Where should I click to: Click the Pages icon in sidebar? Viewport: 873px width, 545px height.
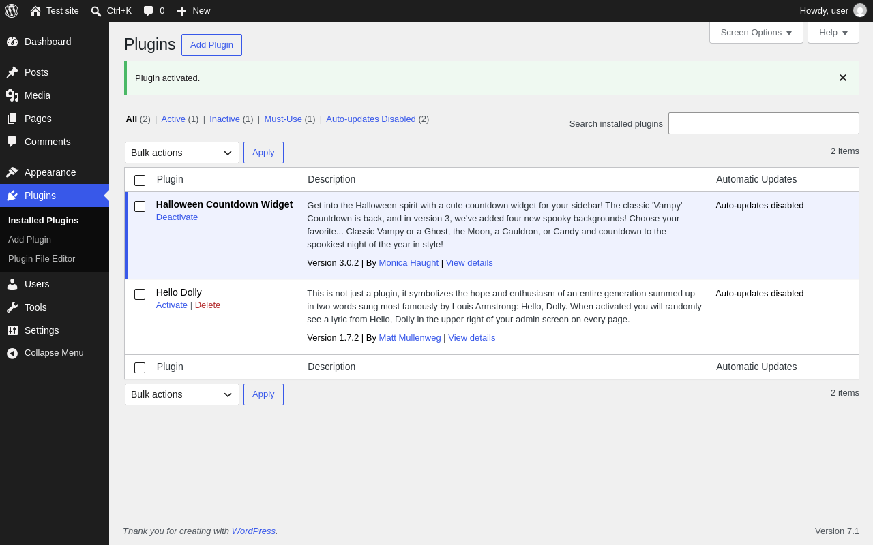(12, 119)
